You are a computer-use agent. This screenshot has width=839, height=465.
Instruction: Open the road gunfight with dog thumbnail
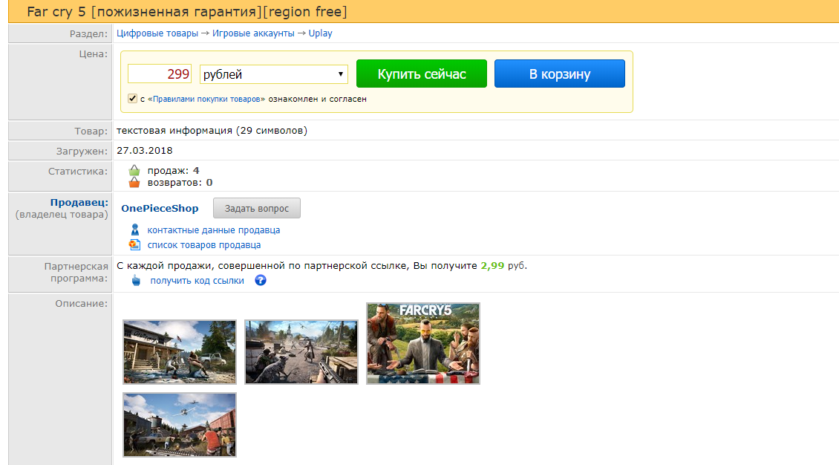[301, 351]
